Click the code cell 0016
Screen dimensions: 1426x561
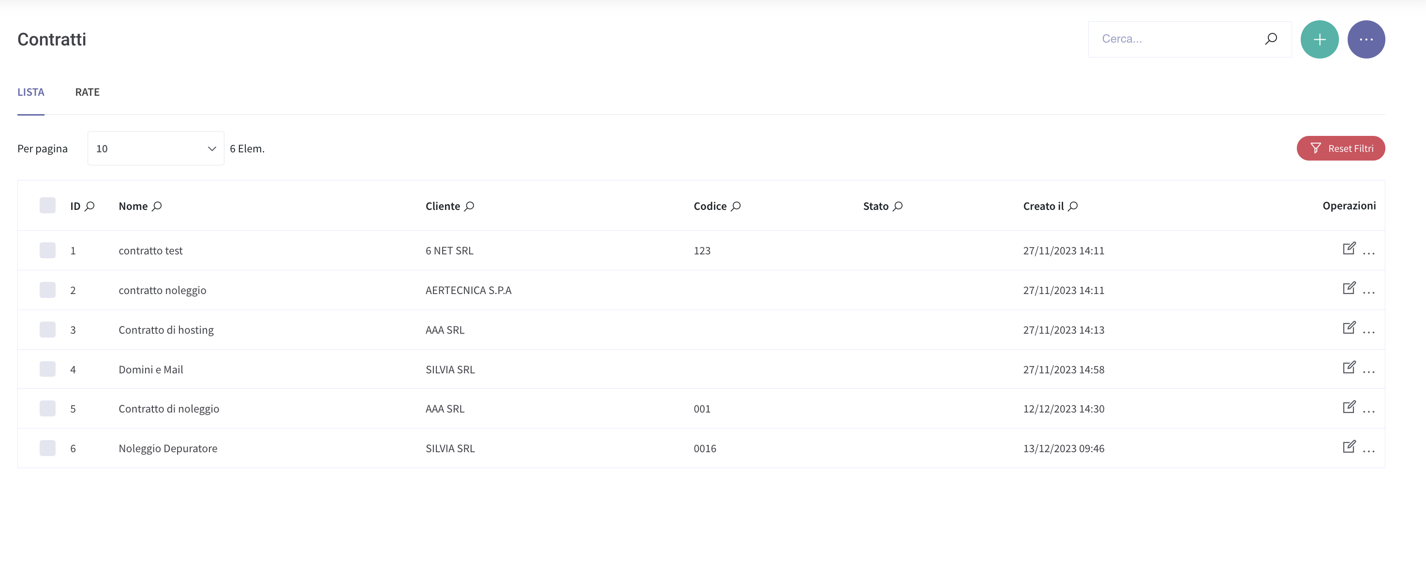[705, 448]
